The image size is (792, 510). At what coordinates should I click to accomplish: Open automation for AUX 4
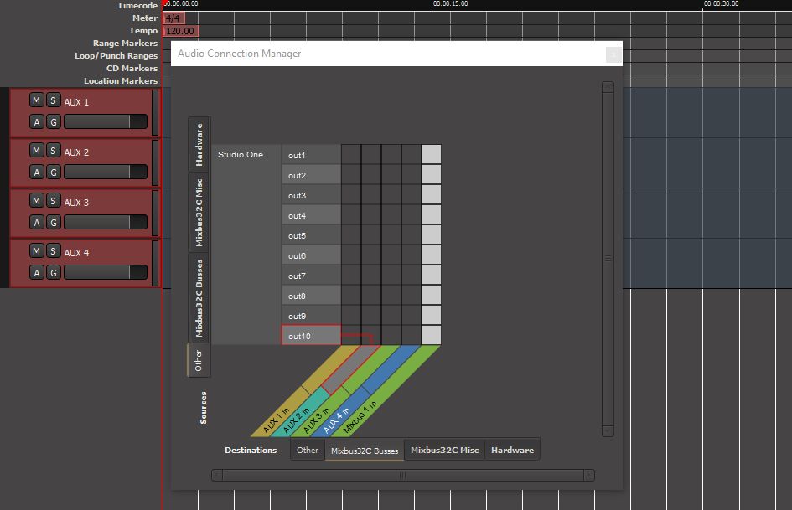coord(36,273)
